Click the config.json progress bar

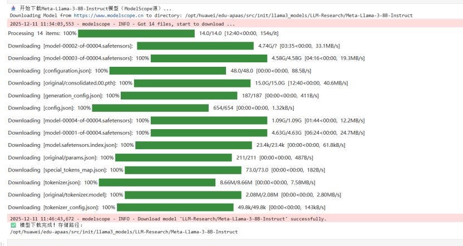click(x=150, y=108)
